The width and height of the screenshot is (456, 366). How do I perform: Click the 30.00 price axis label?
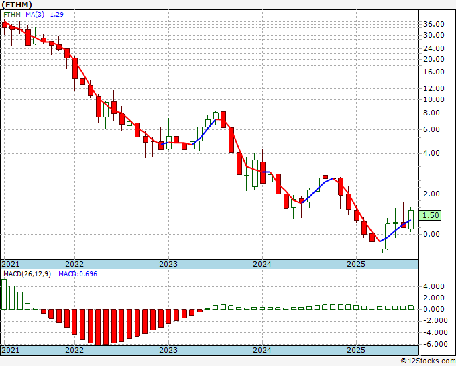pyautogui.click(x=434, y=35)
